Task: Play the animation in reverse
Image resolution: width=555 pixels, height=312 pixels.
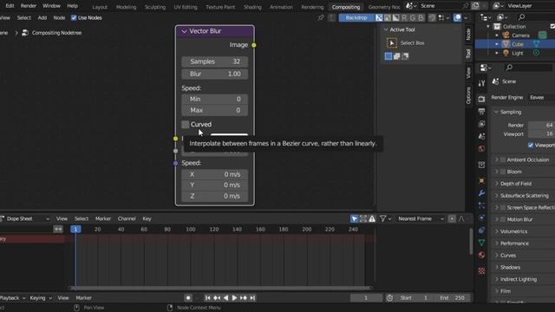Action: pos(225,298)
